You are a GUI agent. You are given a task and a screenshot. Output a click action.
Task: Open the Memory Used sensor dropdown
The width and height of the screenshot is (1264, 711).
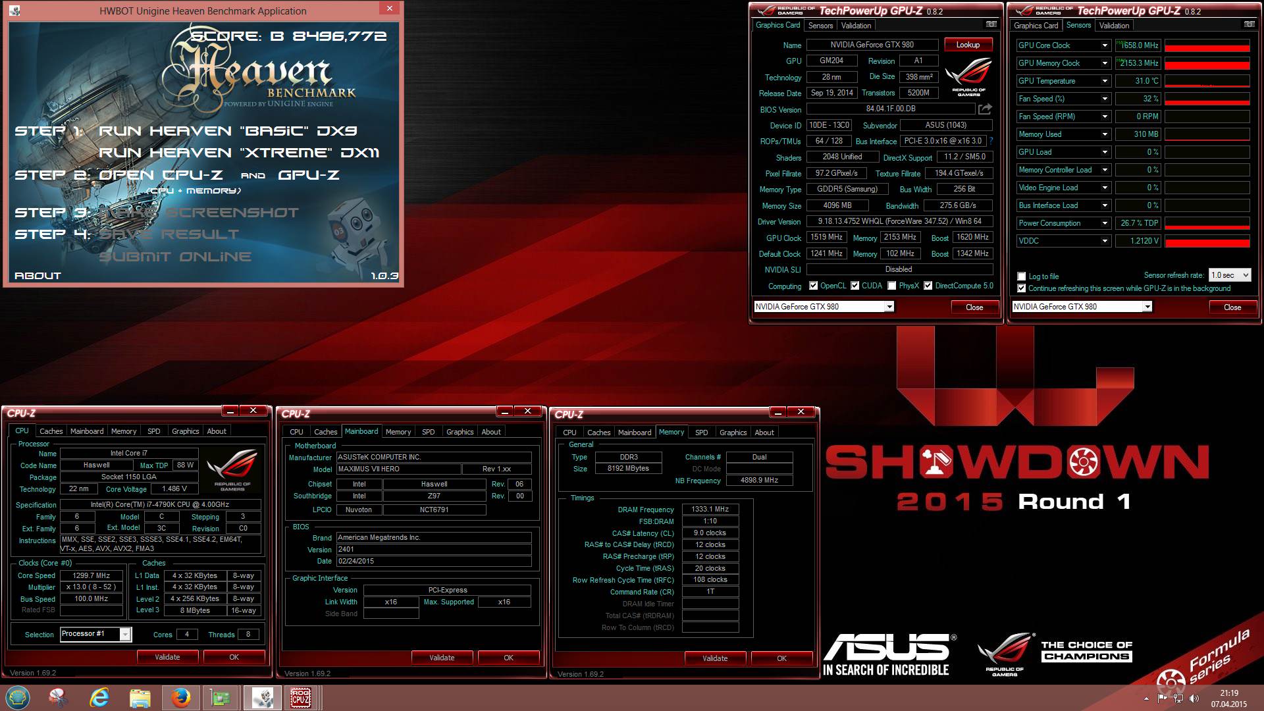(1104, 134)
